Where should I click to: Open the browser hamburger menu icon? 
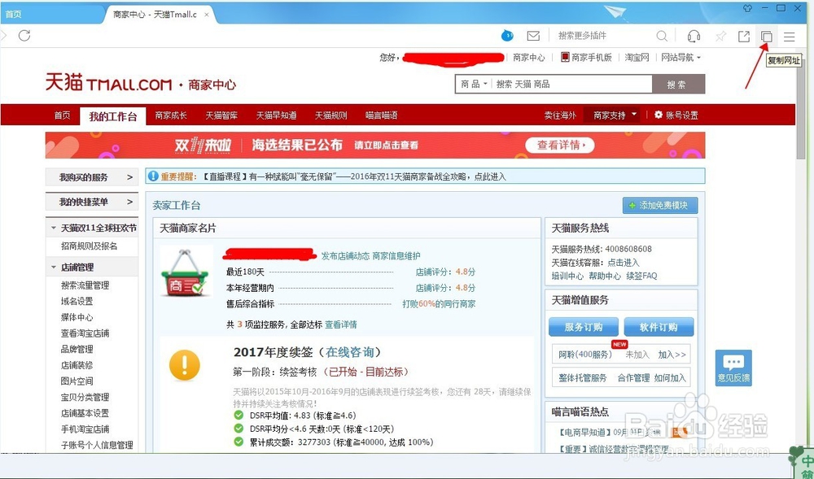789,37
